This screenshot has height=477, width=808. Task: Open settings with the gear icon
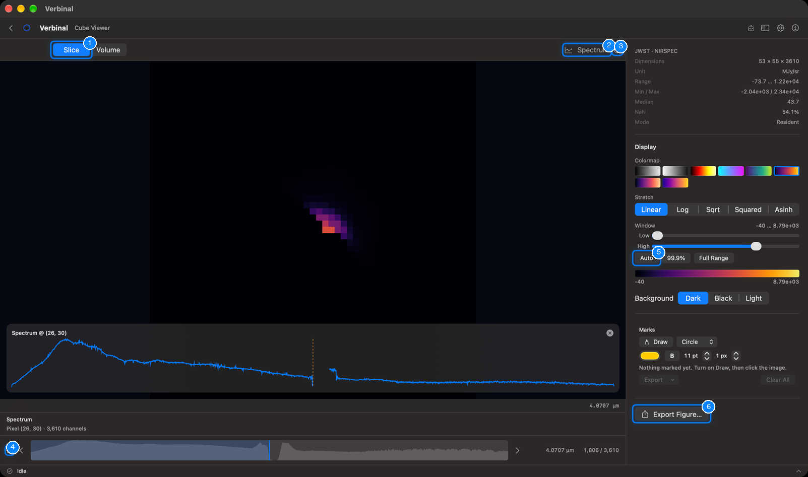[780, 28]
